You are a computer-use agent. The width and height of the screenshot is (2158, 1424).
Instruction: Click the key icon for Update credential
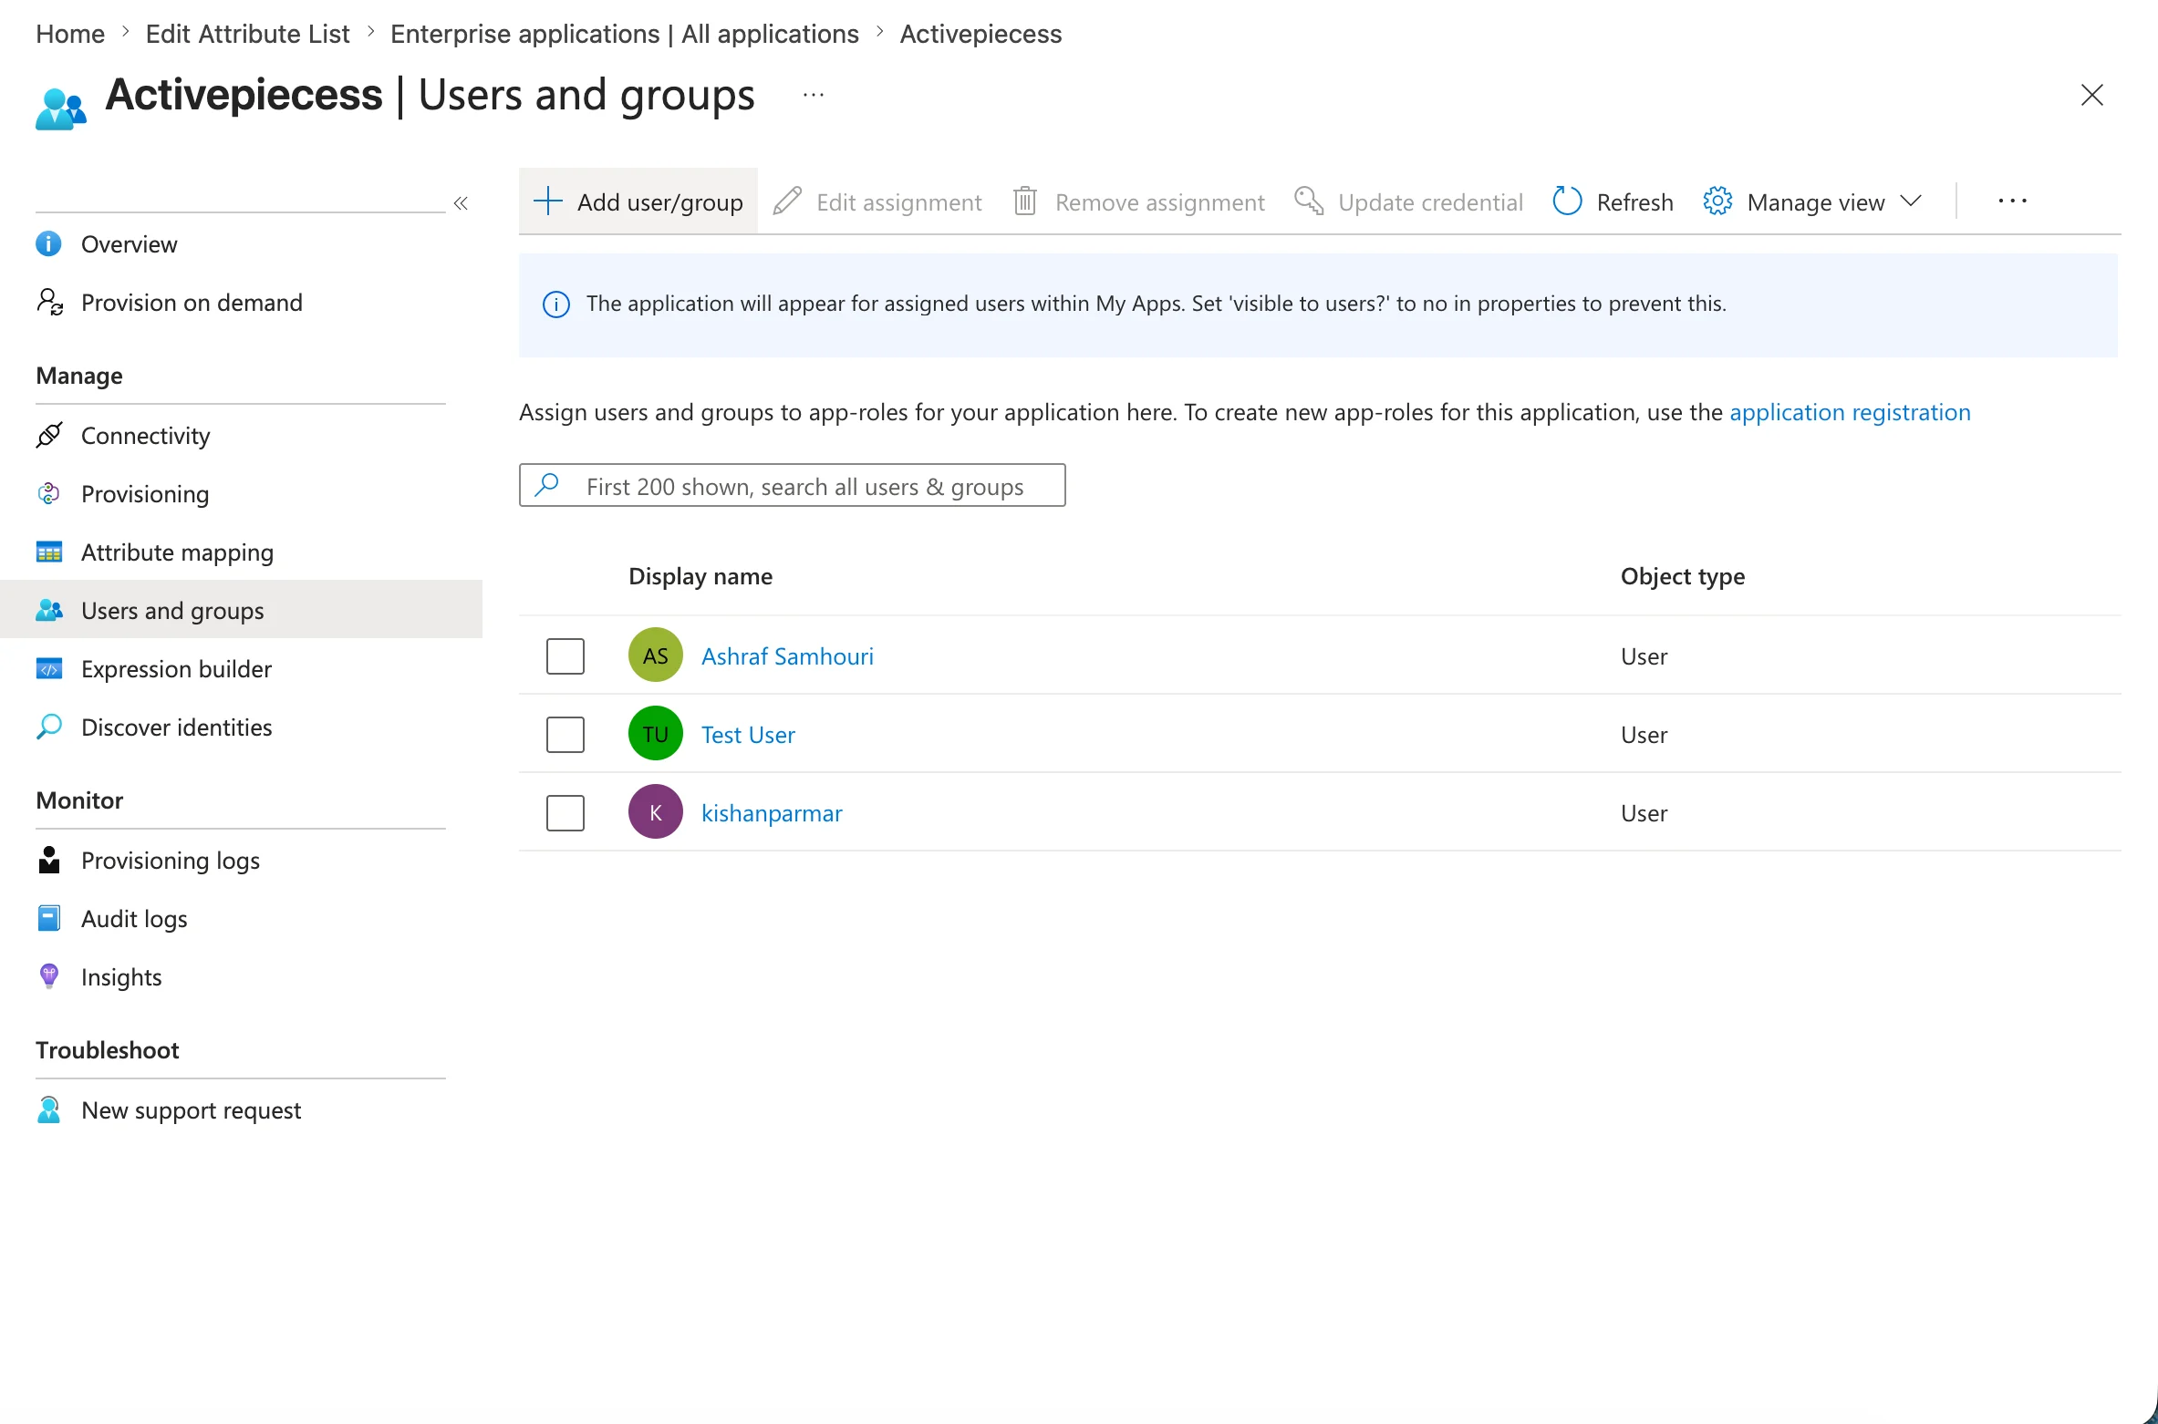click(1309, 201)
